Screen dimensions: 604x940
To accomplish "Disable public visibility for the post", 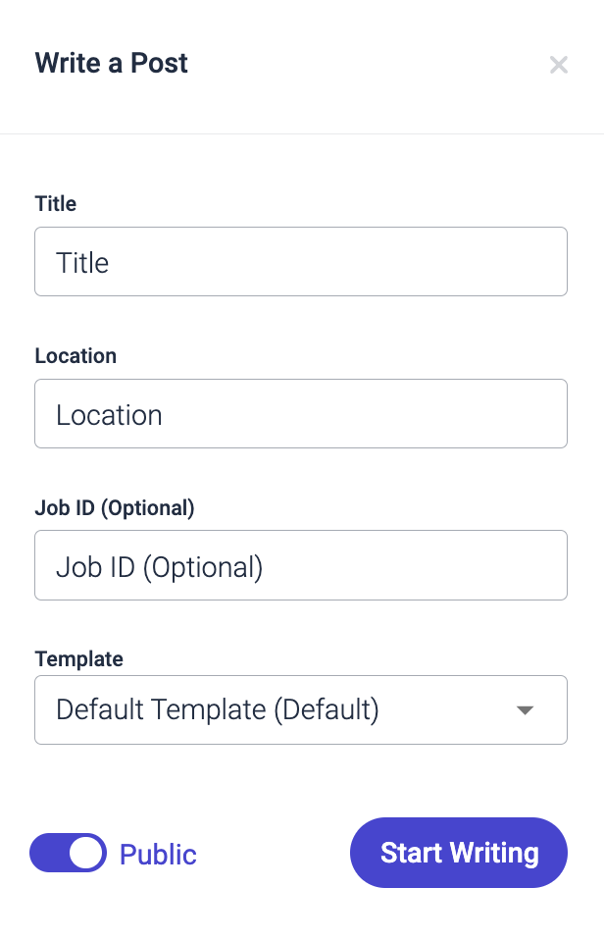I will click(x=68, y=853).
